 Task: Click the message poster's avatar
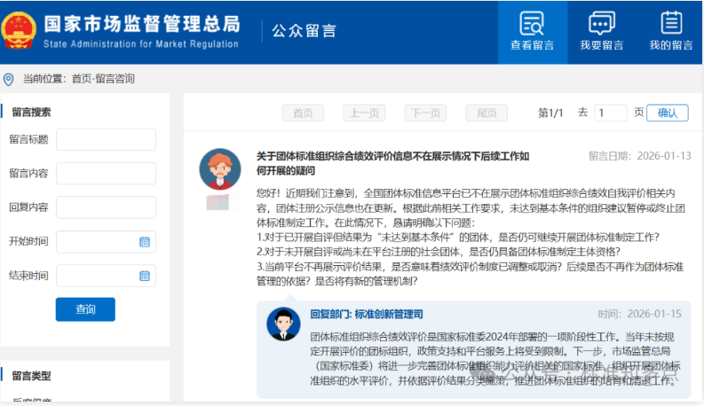(x=219, y=169)
